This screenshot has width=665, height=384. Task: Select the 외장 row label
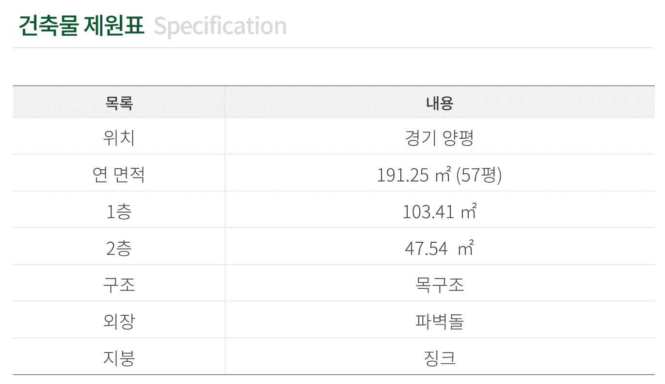119,322
